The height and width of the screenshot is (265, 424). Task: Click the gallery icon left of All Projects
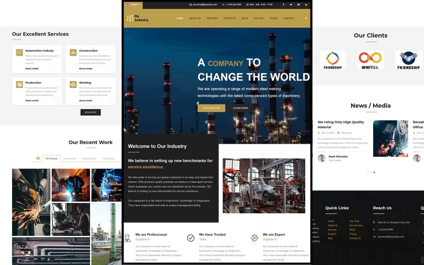38,158
